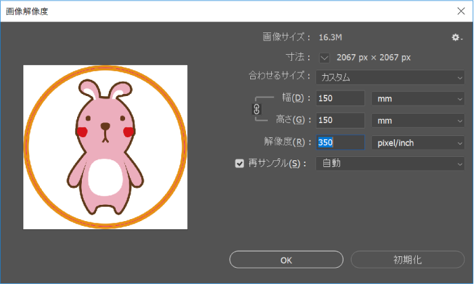
Task: Click the 初期化 reset button
Action: pyautogui.click(x=408, y=260)
